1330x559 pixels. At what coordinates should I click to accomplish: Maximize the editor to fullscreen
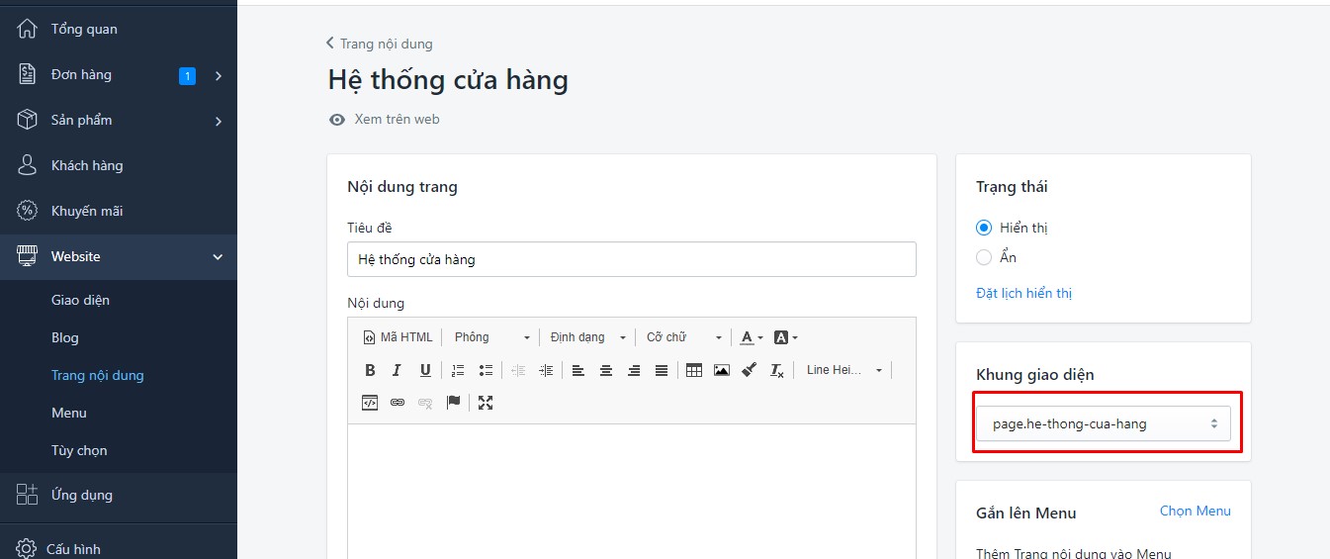pos(486,403)
